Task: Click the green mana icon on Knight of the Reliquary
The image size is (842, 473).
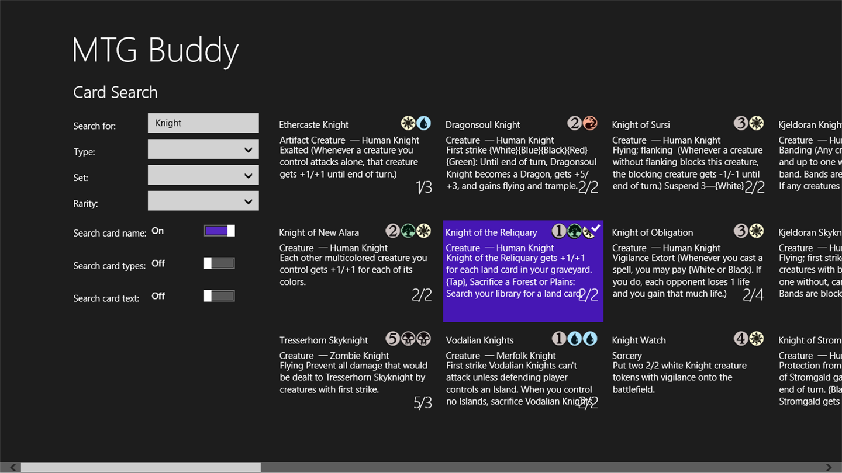Action: 574,231
